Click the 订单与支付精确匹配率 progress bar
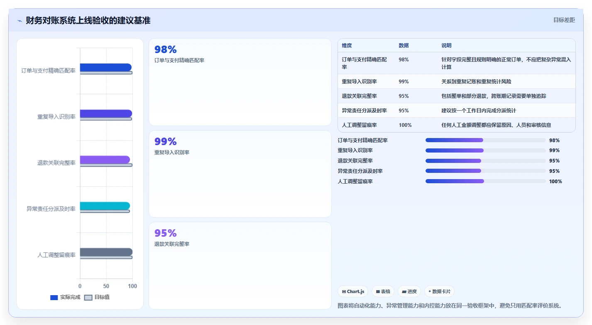592x325 pixels. coord(485,140)
